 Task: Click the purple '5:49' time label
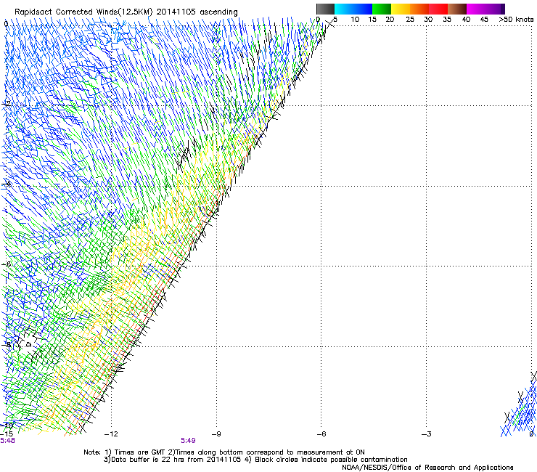click(189, 441)
